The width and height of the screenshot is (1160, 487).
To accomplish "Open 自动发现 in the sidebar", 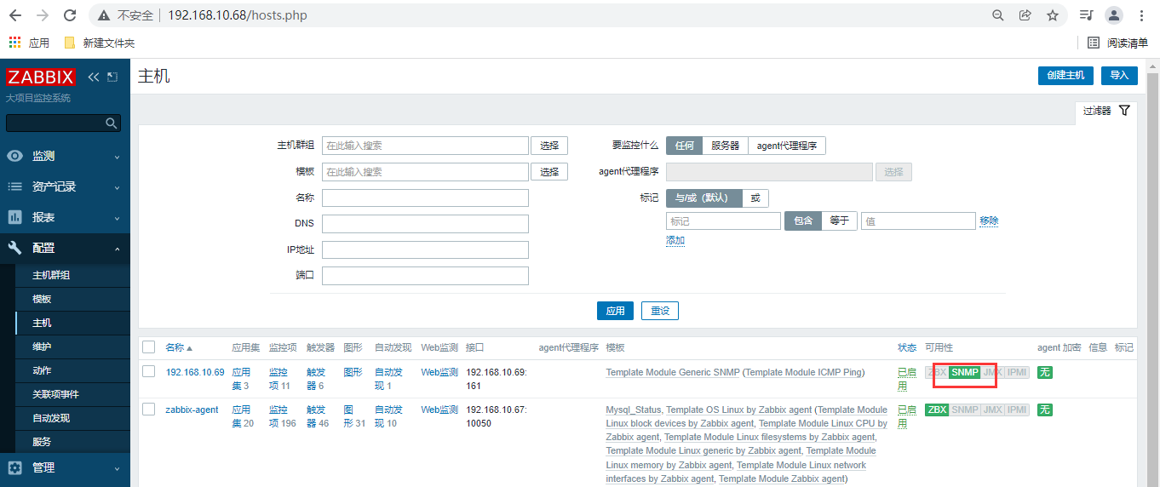I will (51, 418).
